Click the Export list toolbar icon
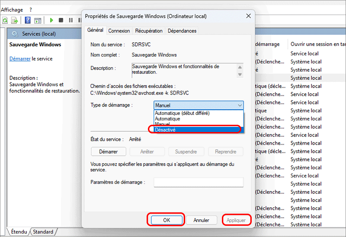The image size is (346, 237). coord(15,20)
